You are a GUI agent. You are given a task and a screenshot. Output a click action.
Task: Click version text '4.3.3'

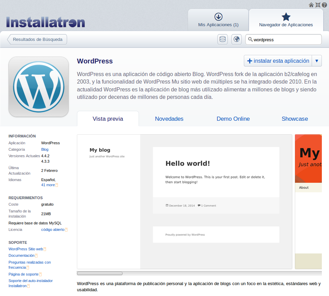[45, 161]
